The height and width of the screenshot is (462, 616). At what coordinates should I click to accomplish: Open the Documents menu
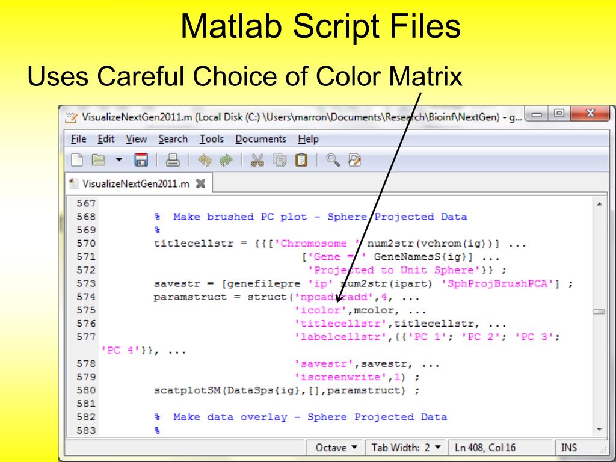point(261,139)
